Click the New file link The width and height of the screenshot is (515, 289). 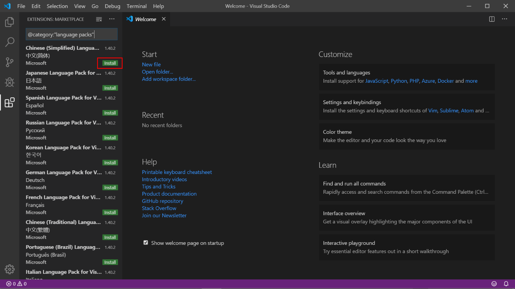tap(151, 65)
